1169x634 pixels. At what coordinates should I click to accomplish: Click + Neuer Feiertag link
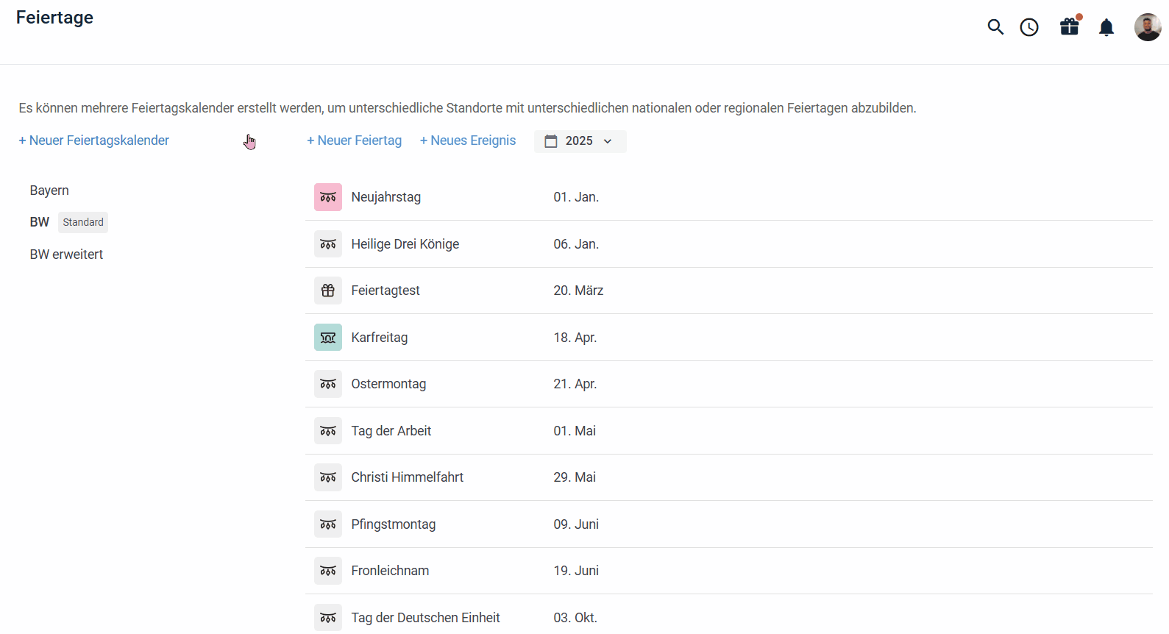tap(355, 140)
